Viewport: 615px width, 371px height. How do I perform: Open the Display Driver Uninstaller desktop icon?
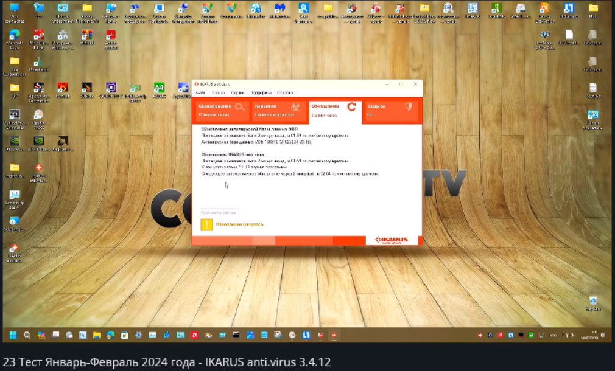(x=15, y=119)
